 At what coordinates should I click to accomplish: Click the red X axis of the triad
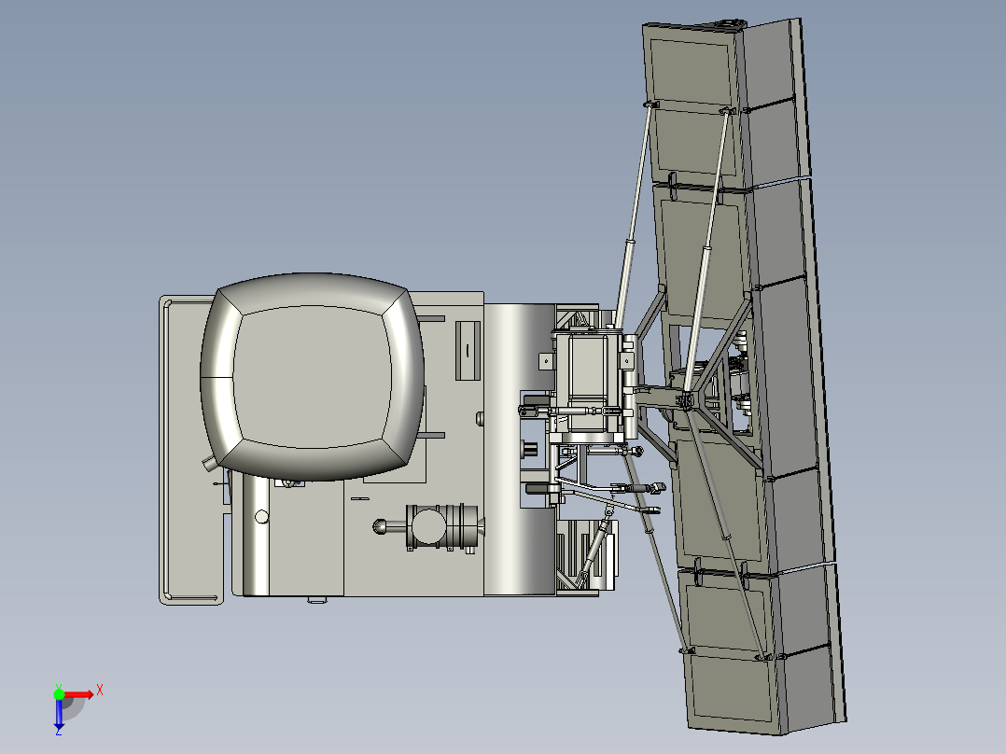pyautogui.click(x=79, y=694)
